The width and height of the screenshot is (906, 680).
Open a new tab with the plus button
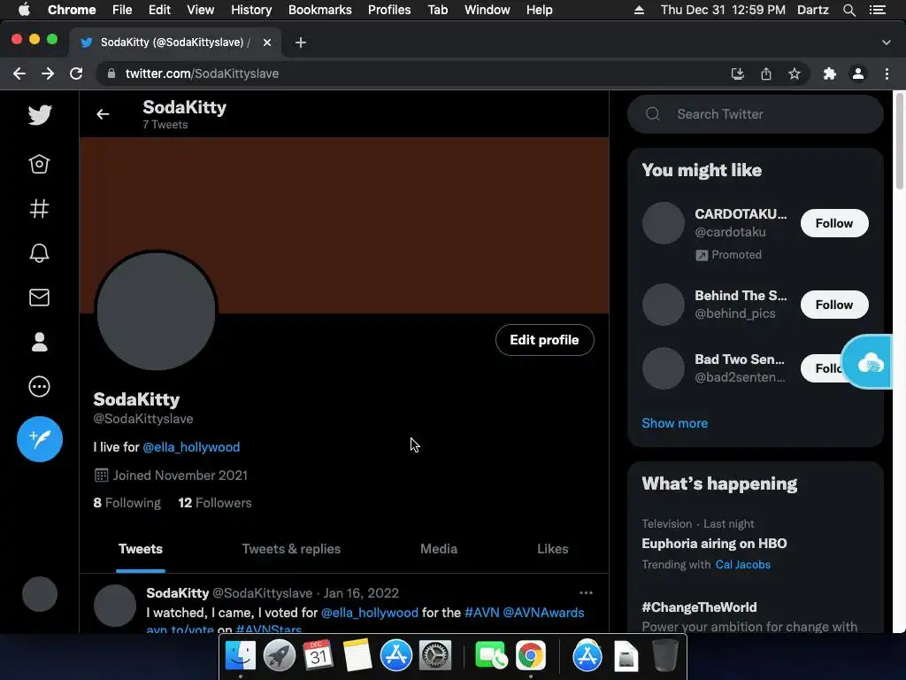301,42
